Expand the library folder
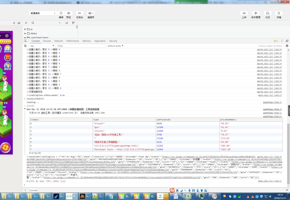Screen dimensions: 290x200 (x=25, y=34)
